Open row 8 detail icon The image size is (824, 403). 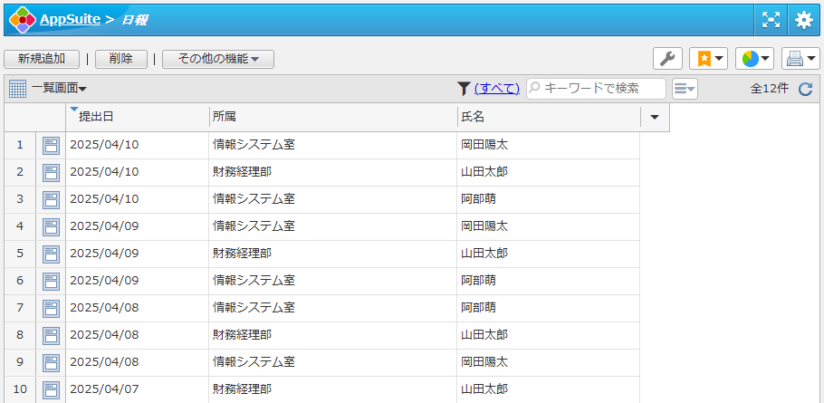pos(51,335)
